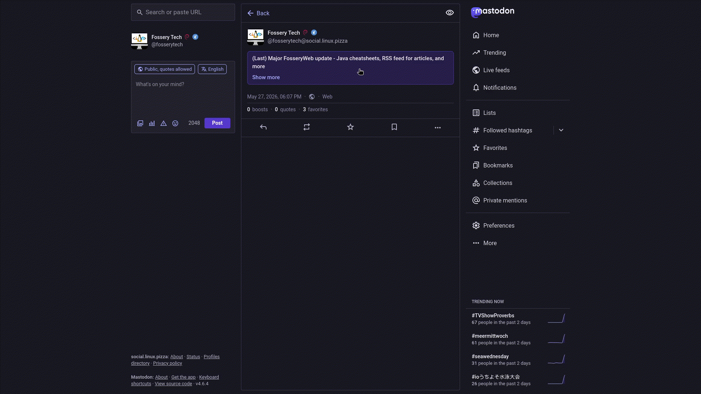This screenshot has height=394, width=701.
Task: Click into 'What's on your mind?' text box
Action: (x=183, y=96)
